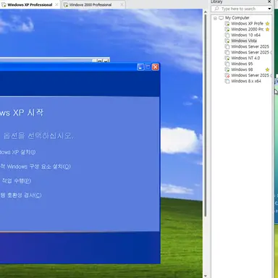Close the Windows XP Professional tab
Image resolution: width=278 pixels, height=278 pixels.
(56, 4)
